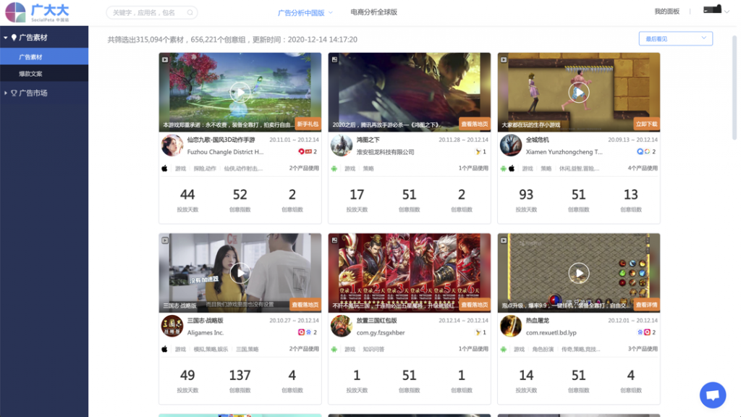Click the page vertical scrollbar

coord(734,88)
